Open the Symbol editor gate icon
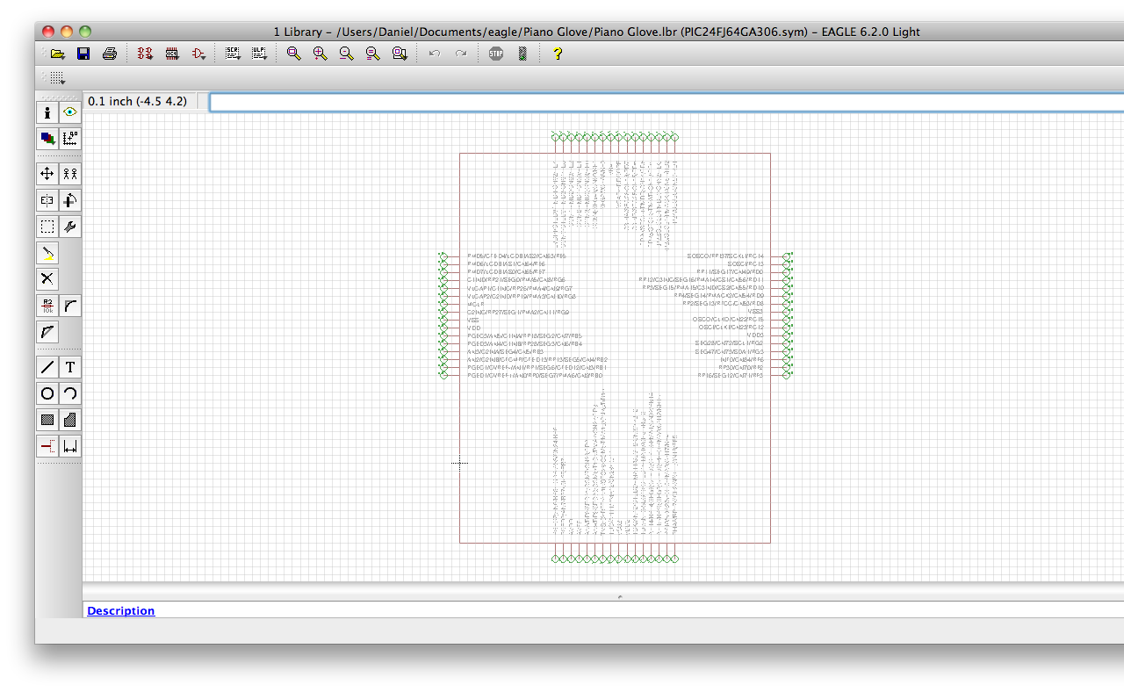The image size is (1124, 692). point(198,54)
